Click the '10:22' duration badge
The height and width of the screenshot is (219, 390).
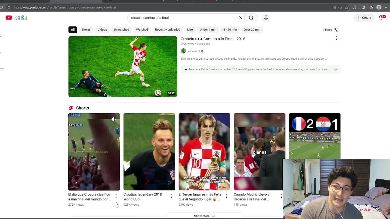[x=171, y=93]
